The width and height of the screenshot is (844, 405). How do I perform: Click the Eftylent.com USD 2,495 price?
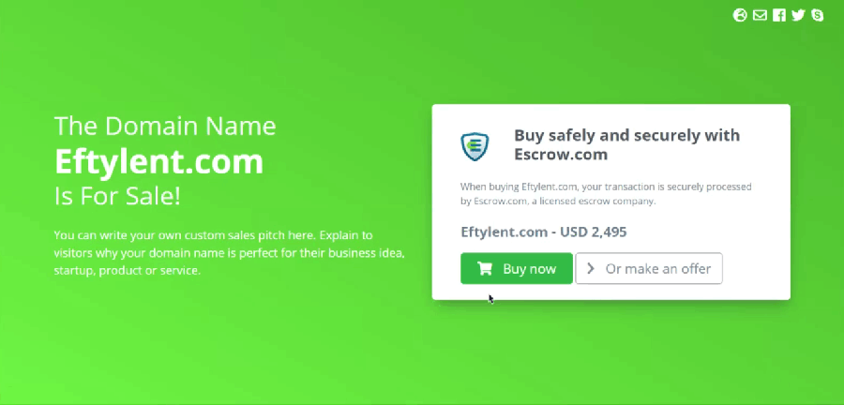point(544,232)
